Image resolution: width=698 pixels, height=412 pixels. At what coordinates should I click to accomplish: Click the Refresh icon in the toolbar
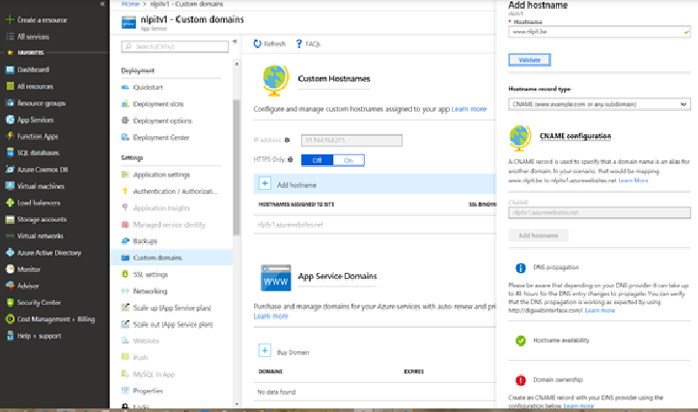pyautogui.click(x=258, y=43)
